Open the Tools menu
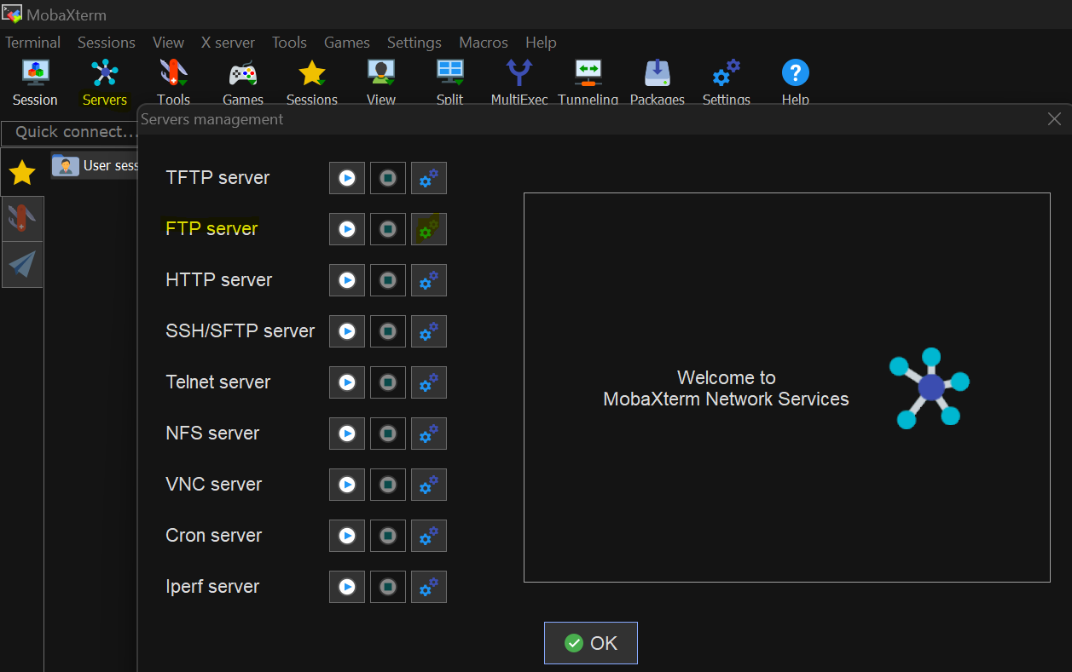Image resolution: width=1072 pixels, height=672 pixels. coord(289,43)
